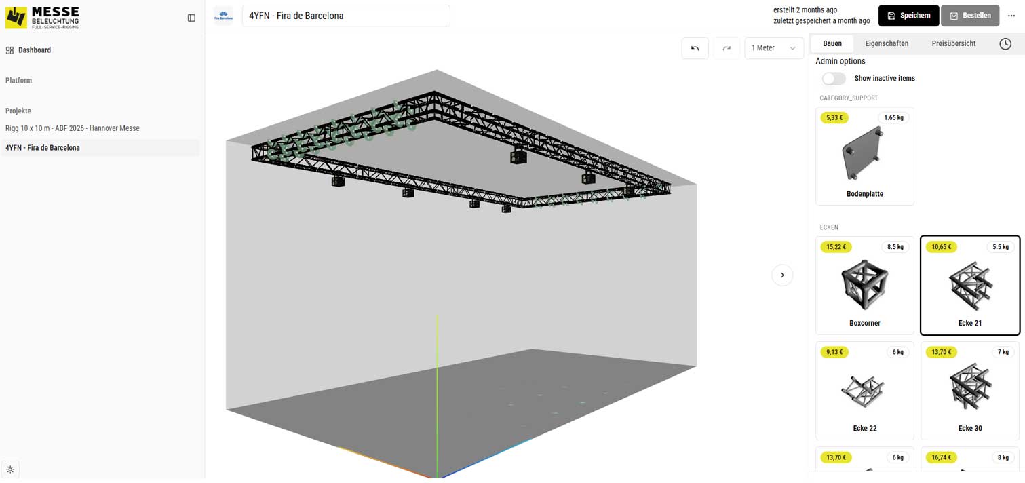The width and height of the screenshot is (1025, 483).
Task: Select the Bauen tab
Action: pos(832,43)
